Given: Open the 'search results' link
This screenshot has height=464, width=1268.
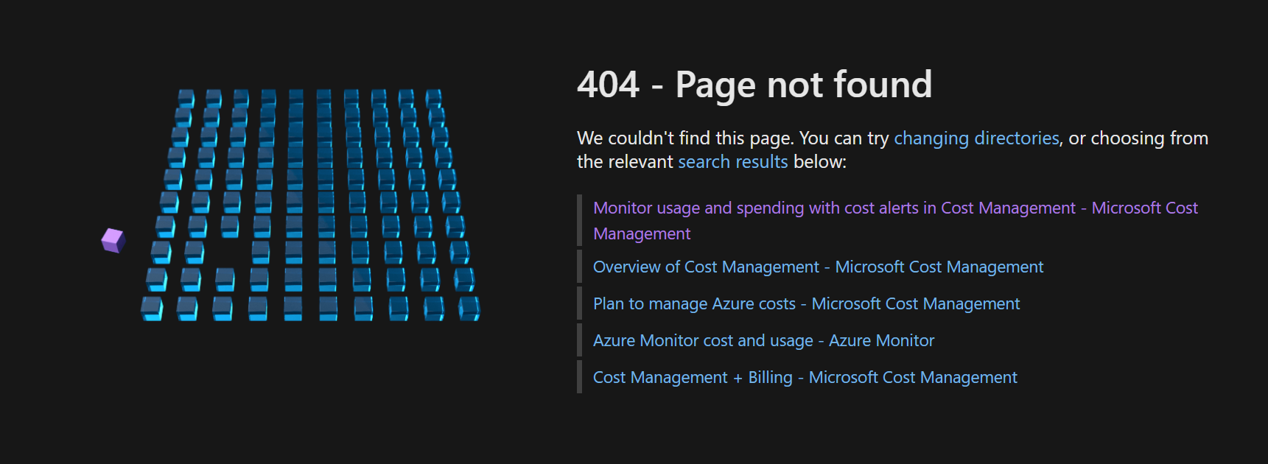Looking at the screenshot, I should pyautogui.click(x=732, y=161).
